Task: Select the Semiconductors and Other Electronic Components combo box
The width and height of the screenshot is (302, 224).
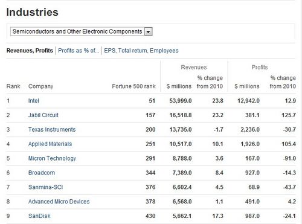Action: coord(82,31)
